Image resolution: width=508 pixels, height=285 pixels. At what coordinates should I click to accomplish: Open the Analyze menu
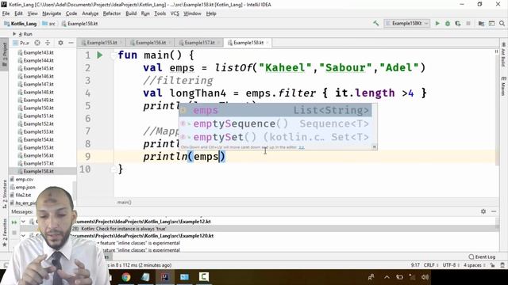[90, 13]
